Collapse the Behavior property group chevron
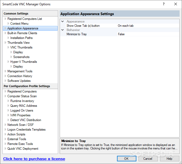182x164 pixels. click(x=63, y=30)
